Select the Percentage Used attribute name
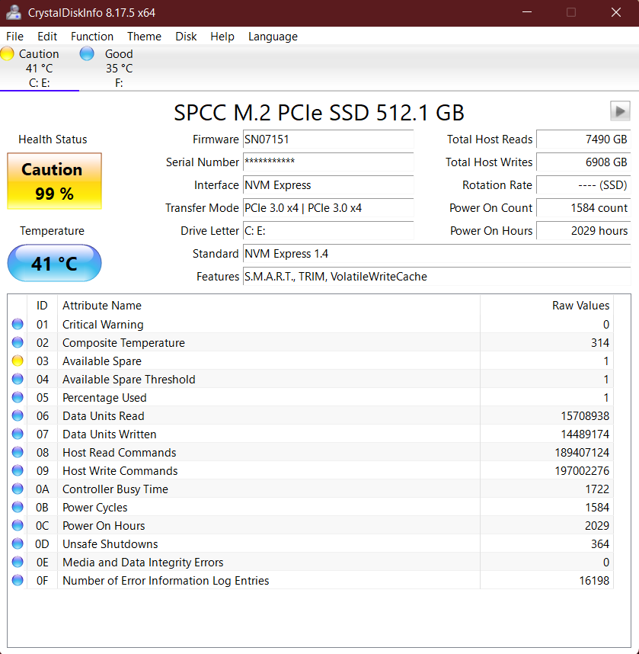 point(104,398)
